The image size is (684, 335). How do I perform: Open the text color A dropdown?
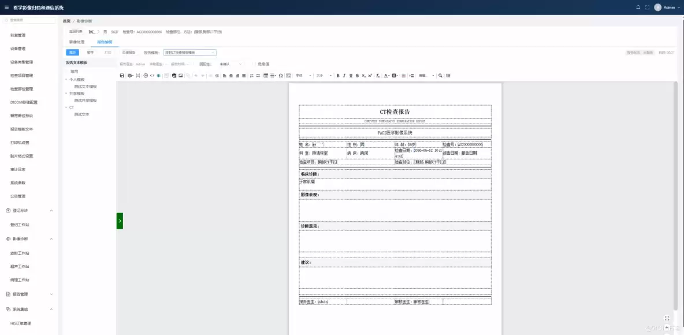coord(386,76)
